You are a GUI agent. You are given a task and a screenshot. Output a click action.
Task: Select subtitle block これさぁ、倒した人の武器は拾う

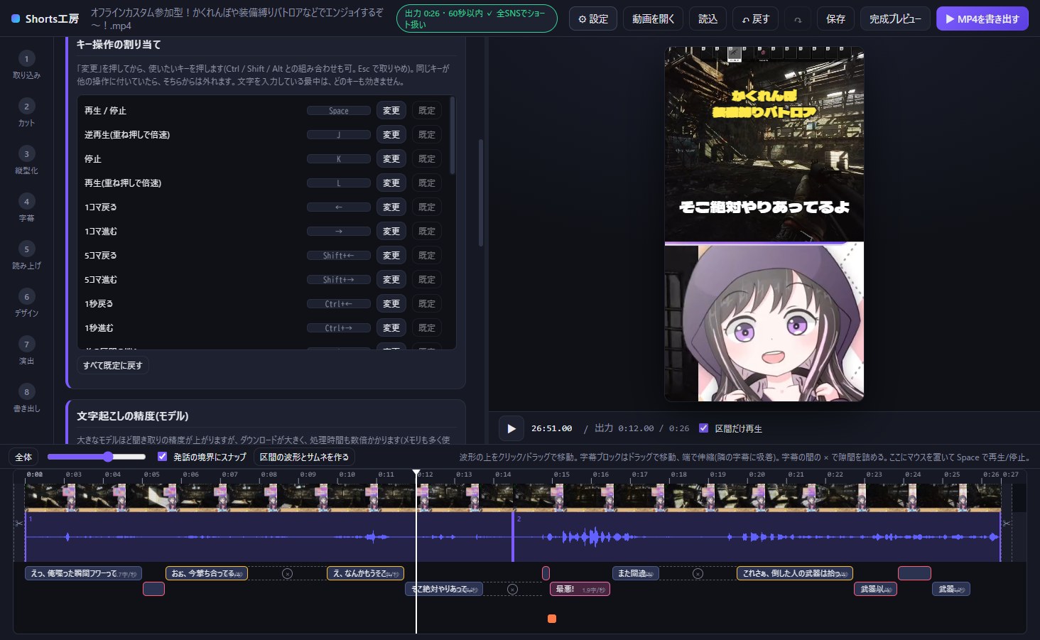[x=795, y=573]
